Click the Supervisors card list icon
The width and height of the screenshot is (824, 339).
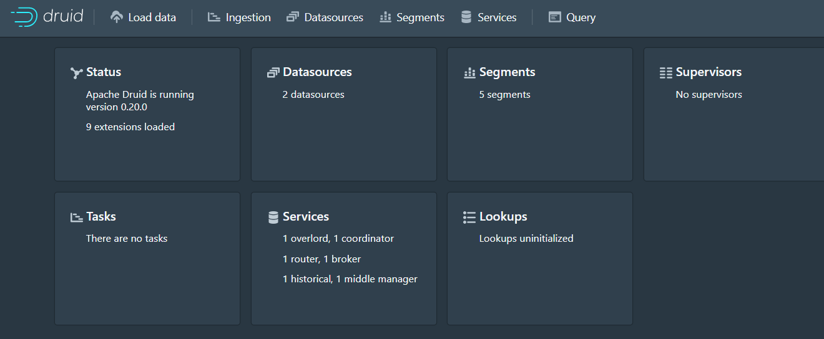coord(666,73)
